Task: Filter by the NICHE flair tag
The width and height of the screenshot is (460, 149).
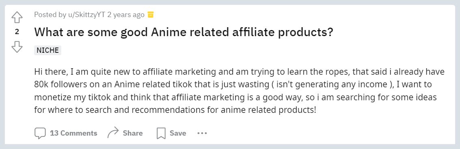Action: pos(47,50)
